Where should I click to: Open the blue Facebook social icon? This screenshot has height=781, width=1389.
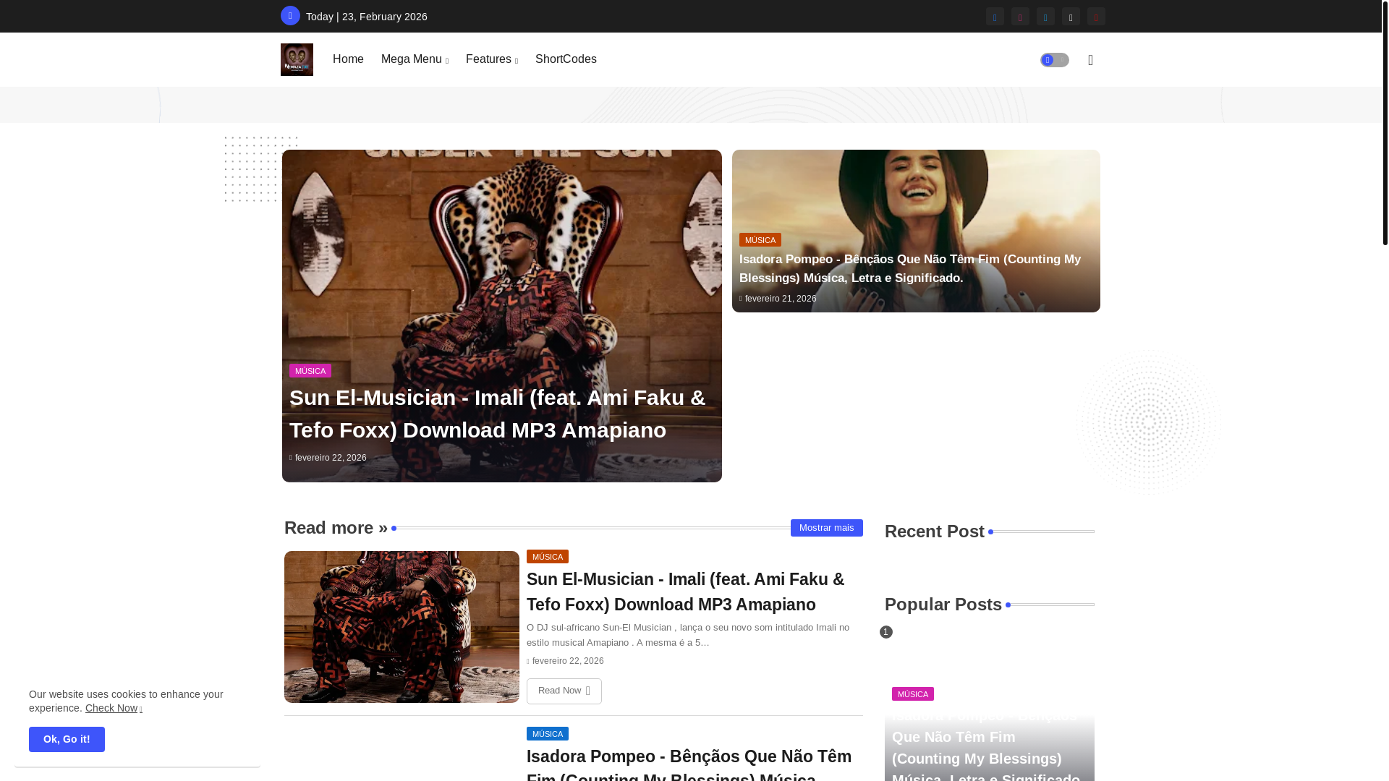point(995,16)
